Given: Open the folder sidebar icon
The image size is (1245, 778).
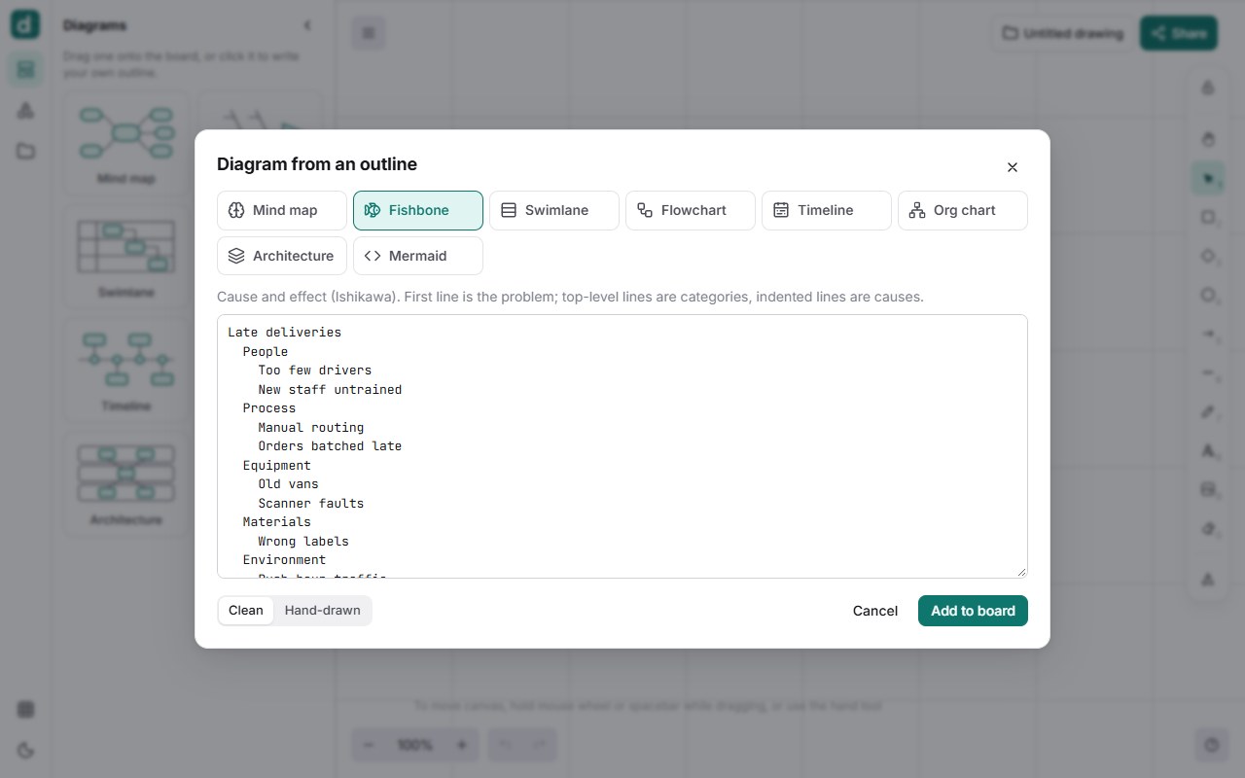Looking at the screenshot, I should [x=25, y=152].
